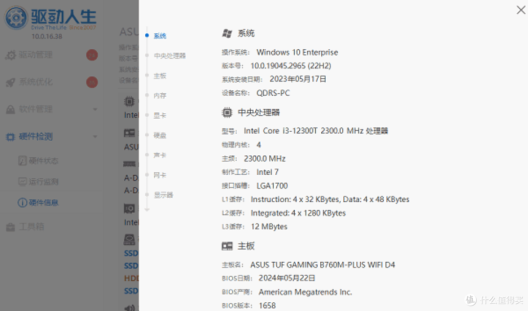Jump to 声卡 section in navigation
The height and width of the screenshot is (311, 528).
(x=160, y=155)
